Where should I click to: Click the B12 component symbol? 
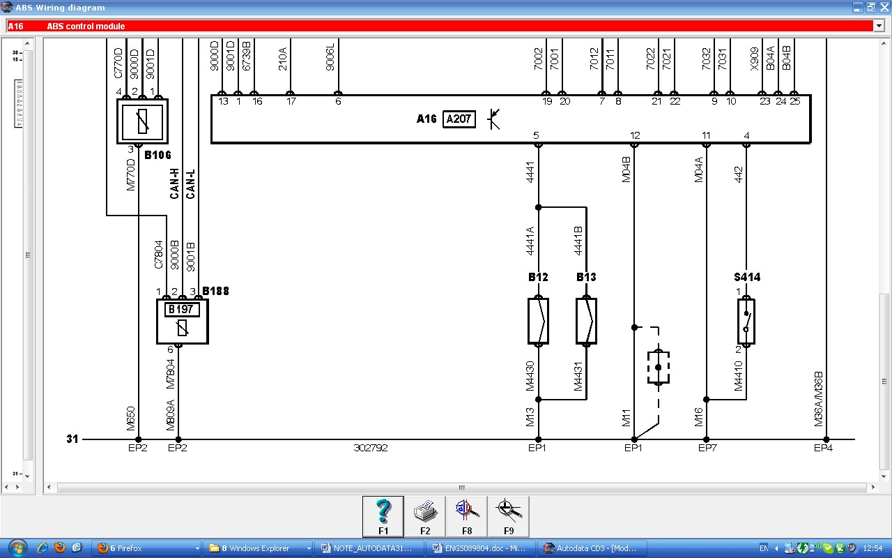click(538, 321)
